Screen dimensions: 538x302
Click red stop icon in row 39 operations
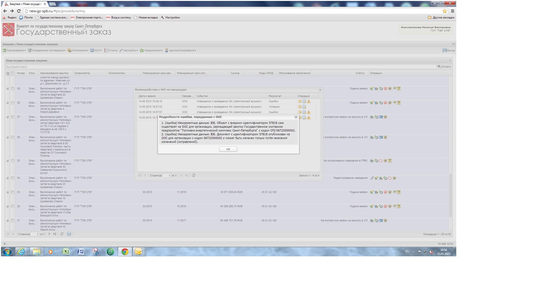coord(385,89)
